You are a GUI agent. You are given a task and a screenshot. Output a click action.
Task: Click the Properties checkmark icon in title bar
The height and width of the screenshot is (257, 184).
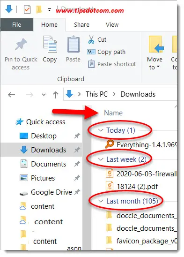tap(27, 9)
